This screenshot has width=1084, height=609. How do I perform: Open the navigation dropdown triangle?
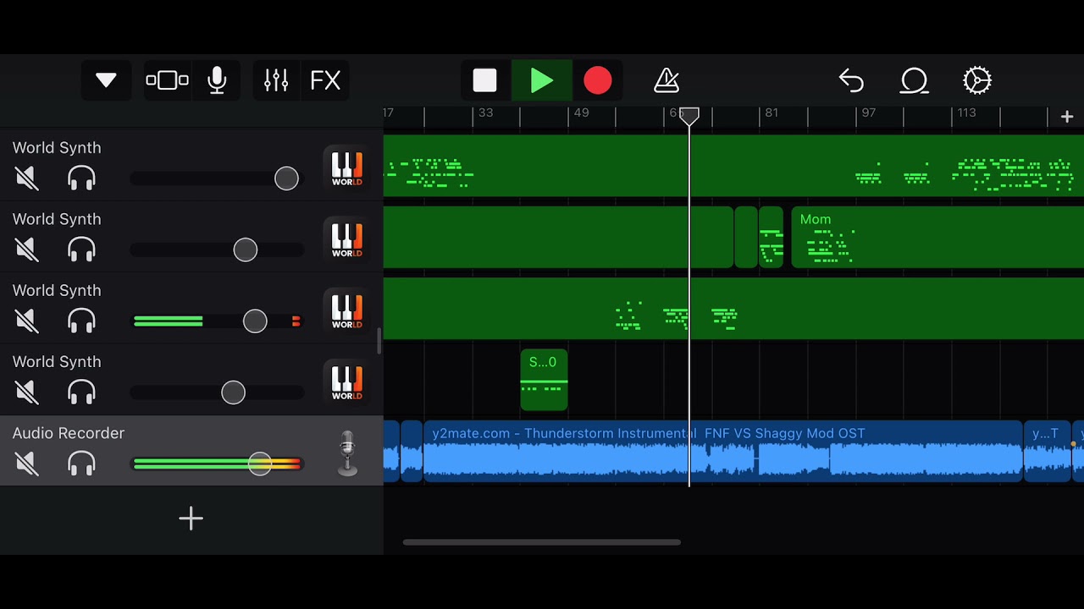(106, 80)
